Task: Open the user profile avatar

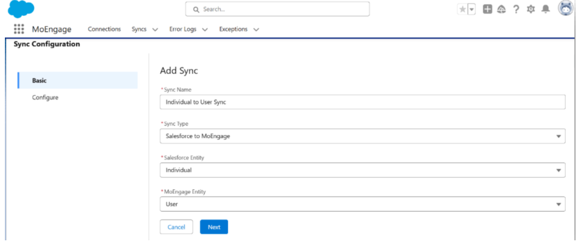Action: (x=565, y=8)
